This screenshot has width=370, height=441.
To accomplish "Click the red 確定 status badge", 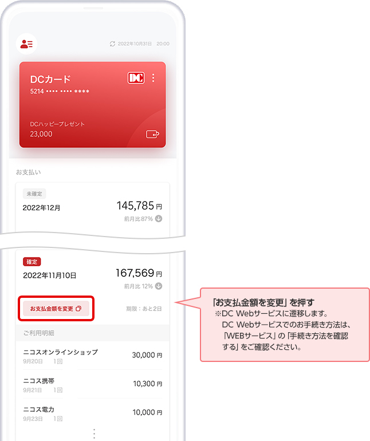I will (32, 262).
